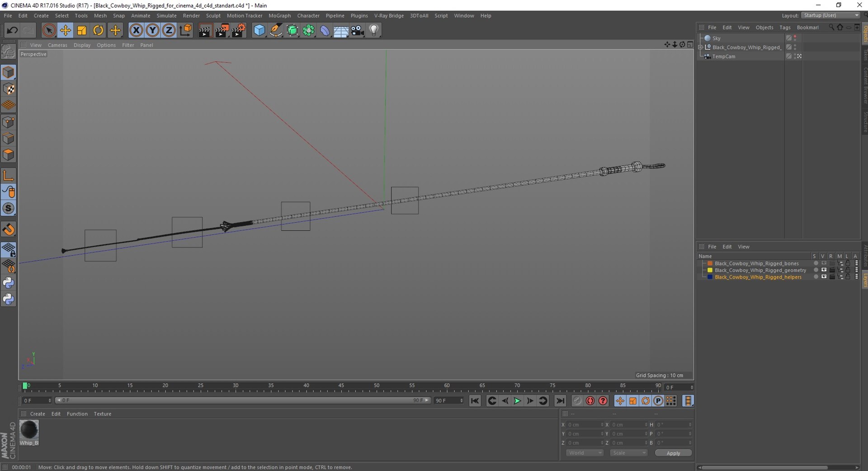The width and height of the screenshot is (868, 471).
Task: Open the World coordinate dropdown
Action: [585, 453]
